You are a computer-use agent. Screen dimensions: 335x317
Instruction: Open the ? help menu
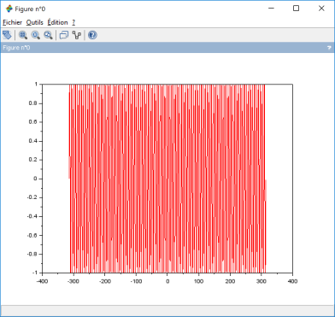pyautogui.click(x=73, y=22)
